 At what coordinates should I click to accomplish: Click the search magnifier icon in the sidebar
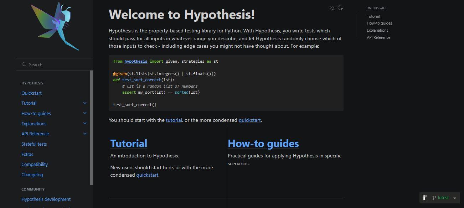pos(24,64)
